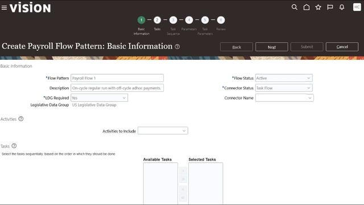Viewport: 364px width, 205px height.
Task: Open the notifications bell
Action: (342, 7)
